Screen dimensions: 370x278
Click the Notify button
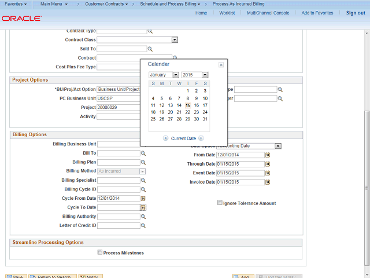tap(91, 276)
